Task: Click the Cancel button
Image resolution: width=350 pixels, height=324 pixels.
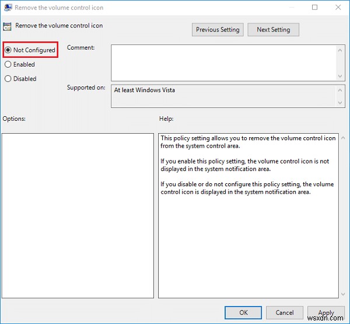Action: click(x=285, y=312)
